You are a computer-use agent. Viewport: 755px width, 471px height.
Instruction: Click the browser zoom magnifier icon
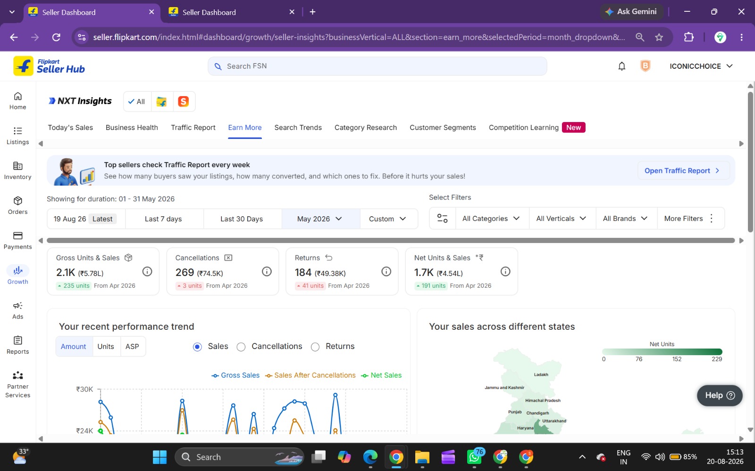click(640, 37)
